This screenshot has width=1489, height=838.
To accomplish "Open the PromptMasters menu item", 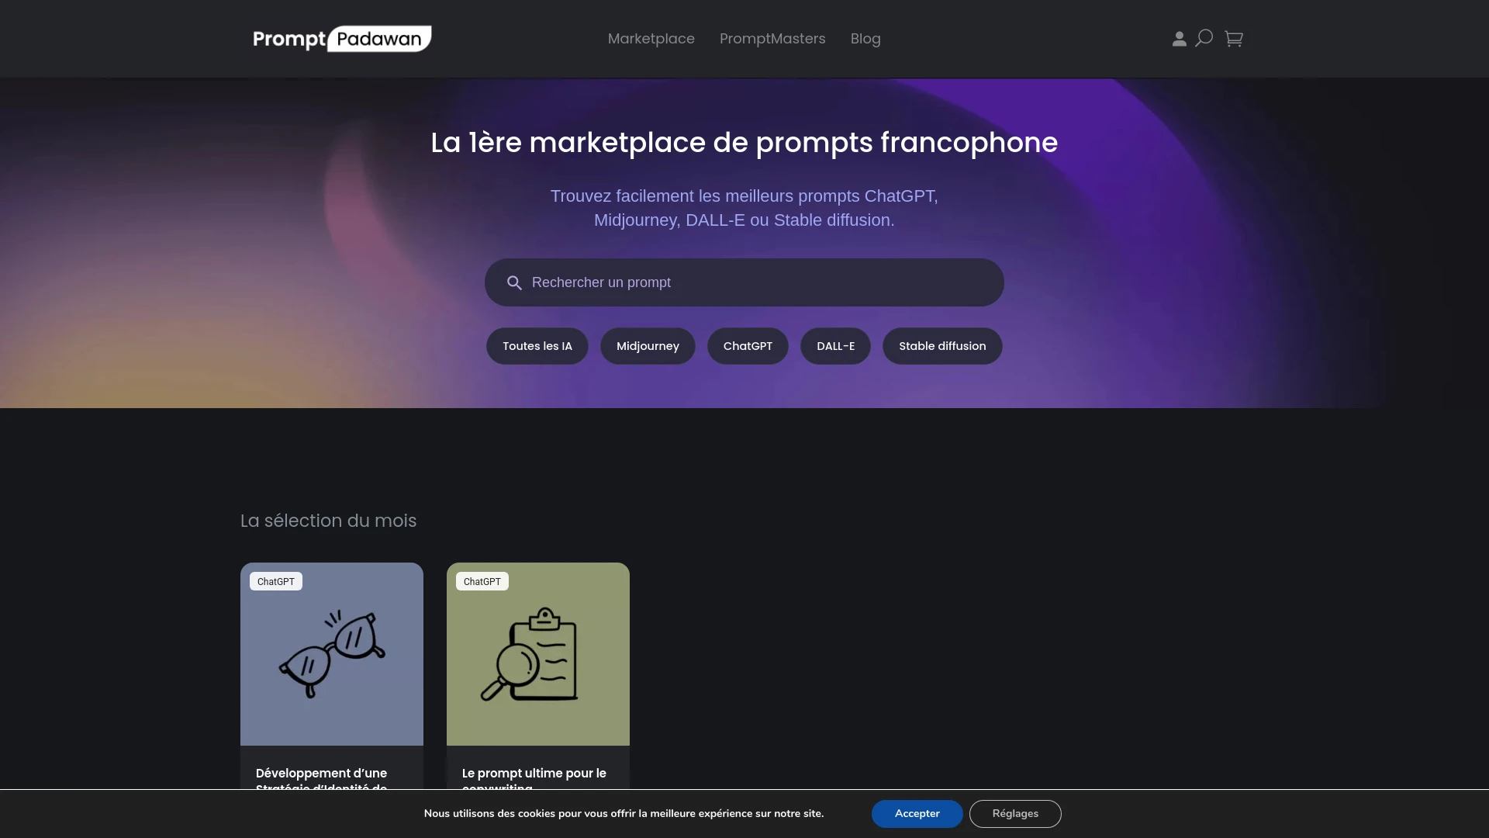I will pos(772,39).
